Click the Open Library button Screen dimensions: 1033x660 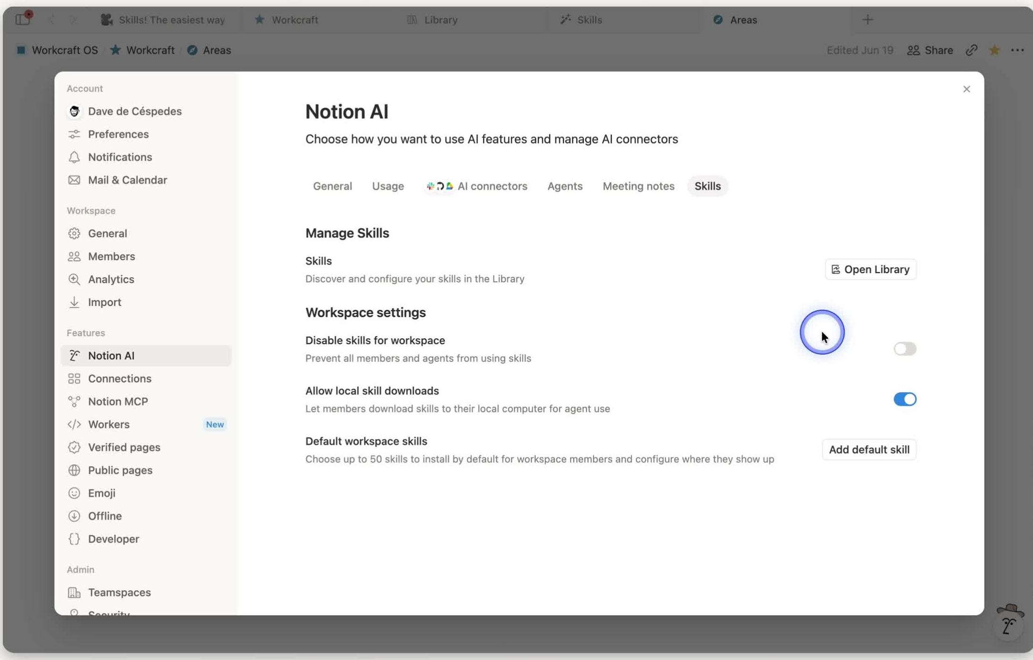coord(870,269)
